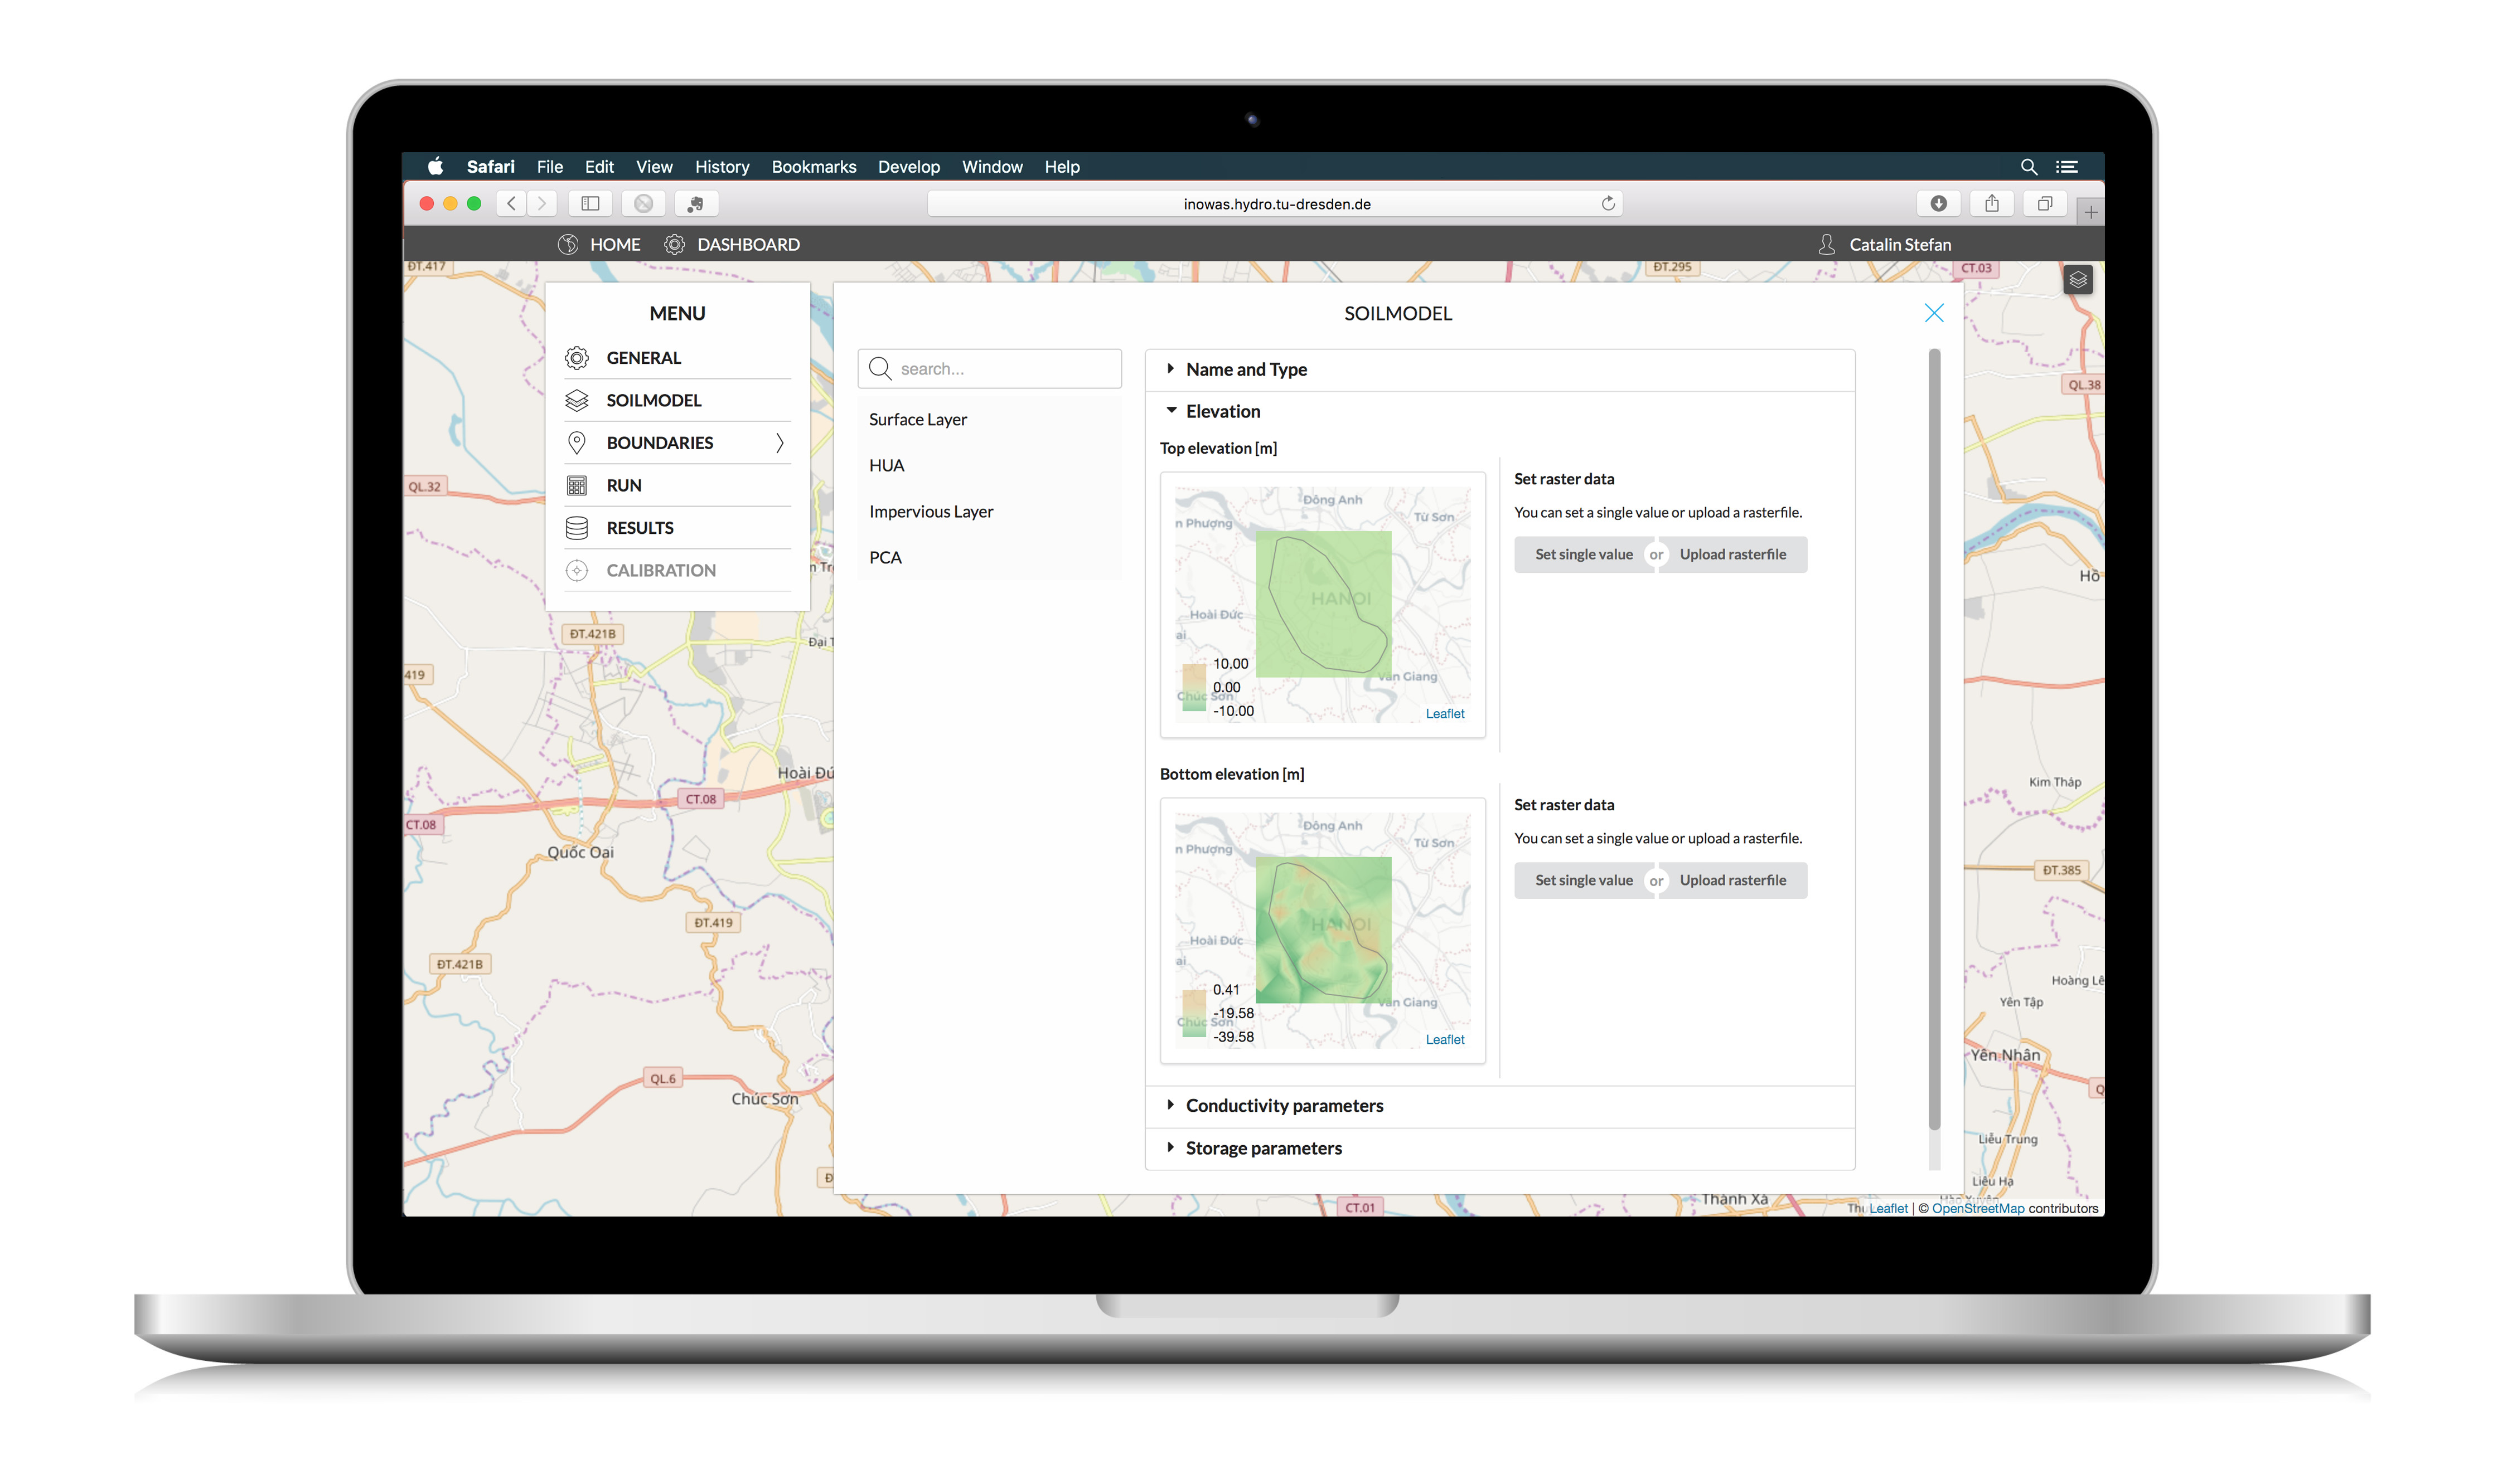Add a new tab with the plus button
The height and width of the screenshot is (1484, 2512).
tap(2090, 212)
